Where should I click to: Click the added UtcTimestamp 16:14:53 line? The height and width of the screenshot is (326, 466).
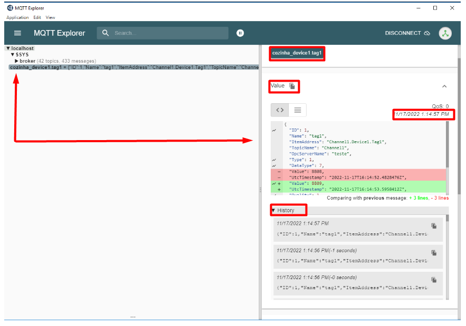tap(358, 190)
